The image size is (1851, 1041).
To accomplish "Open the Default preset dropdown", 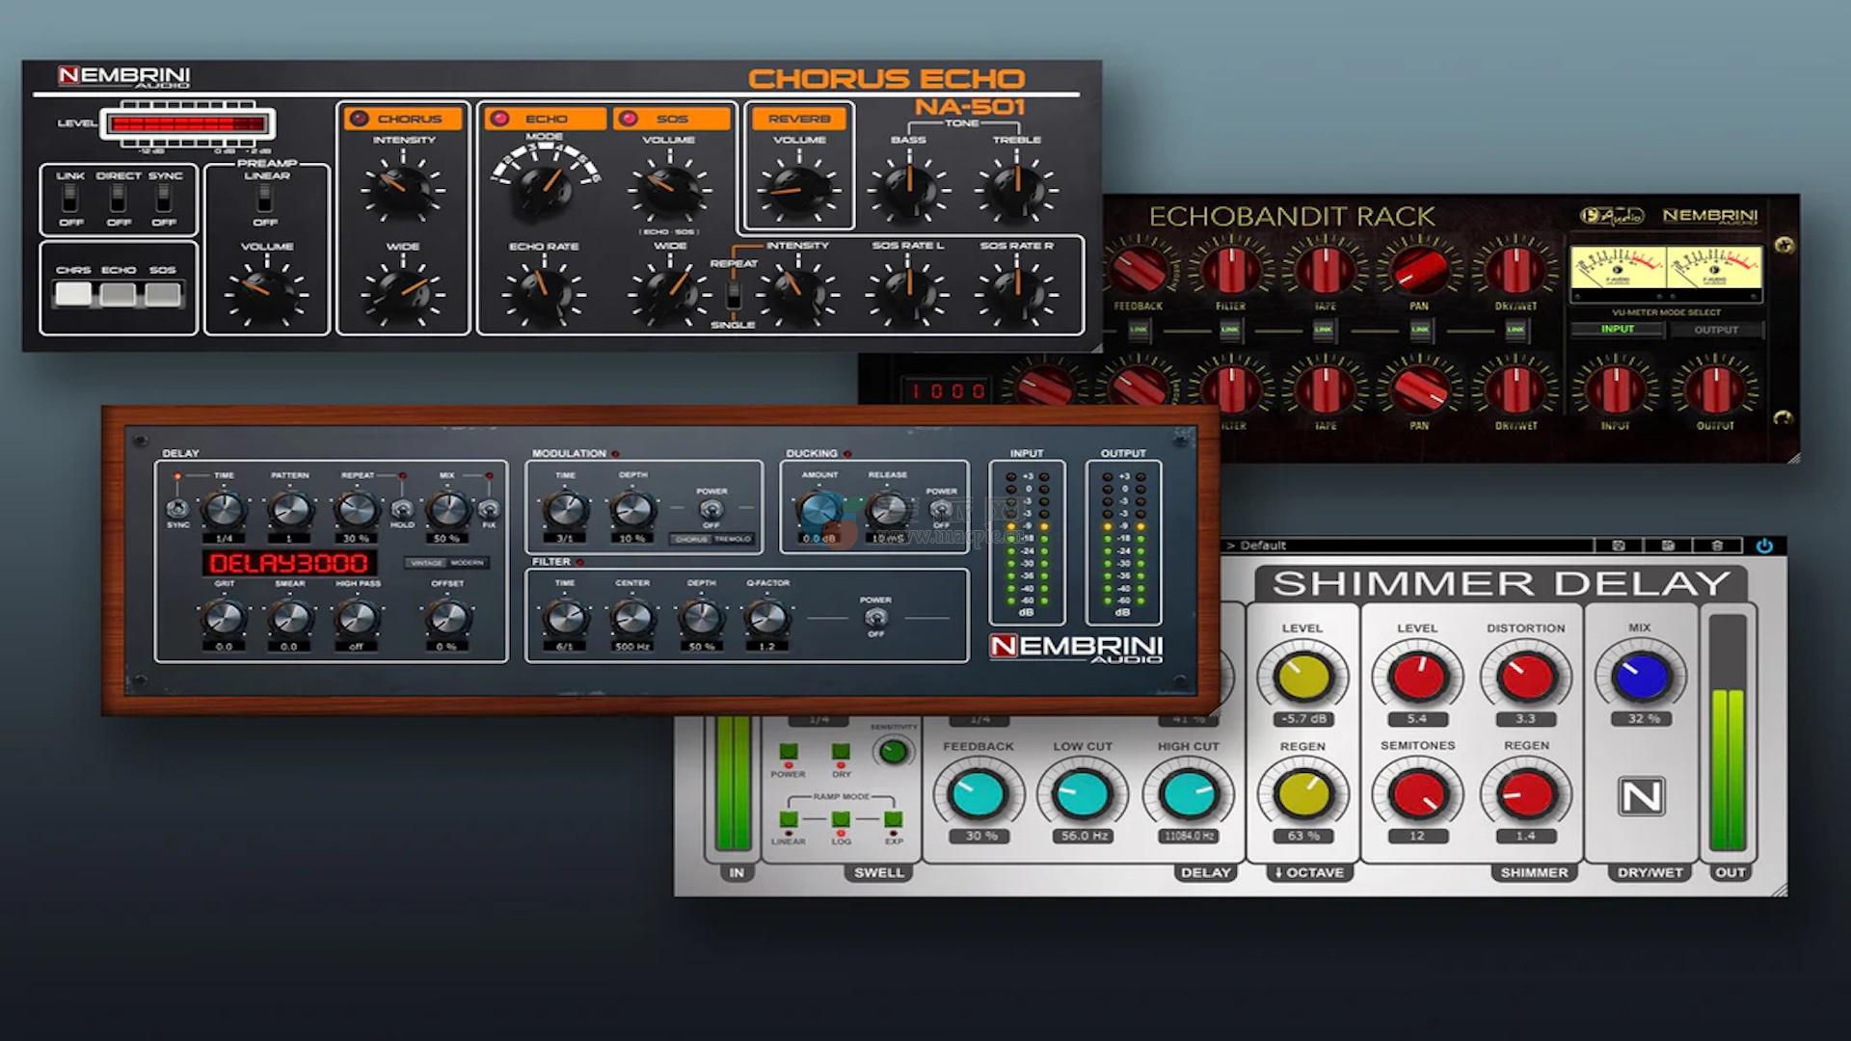I will pyautogui.click(x=1263, y=547).
